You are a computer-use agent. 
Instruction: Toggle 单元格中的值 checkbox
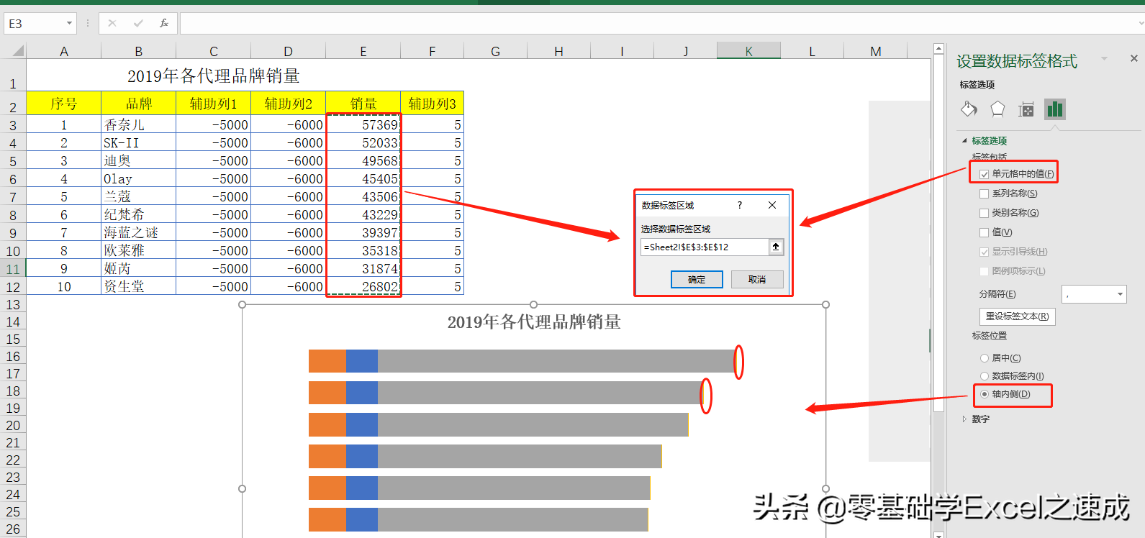[x=985, y=174]
